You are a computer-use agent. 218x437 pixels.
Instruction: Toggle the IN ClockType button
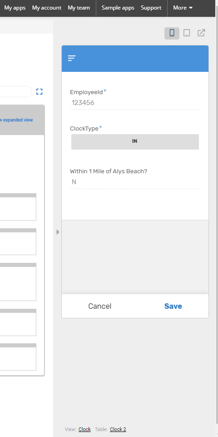(x=135, y=141)
